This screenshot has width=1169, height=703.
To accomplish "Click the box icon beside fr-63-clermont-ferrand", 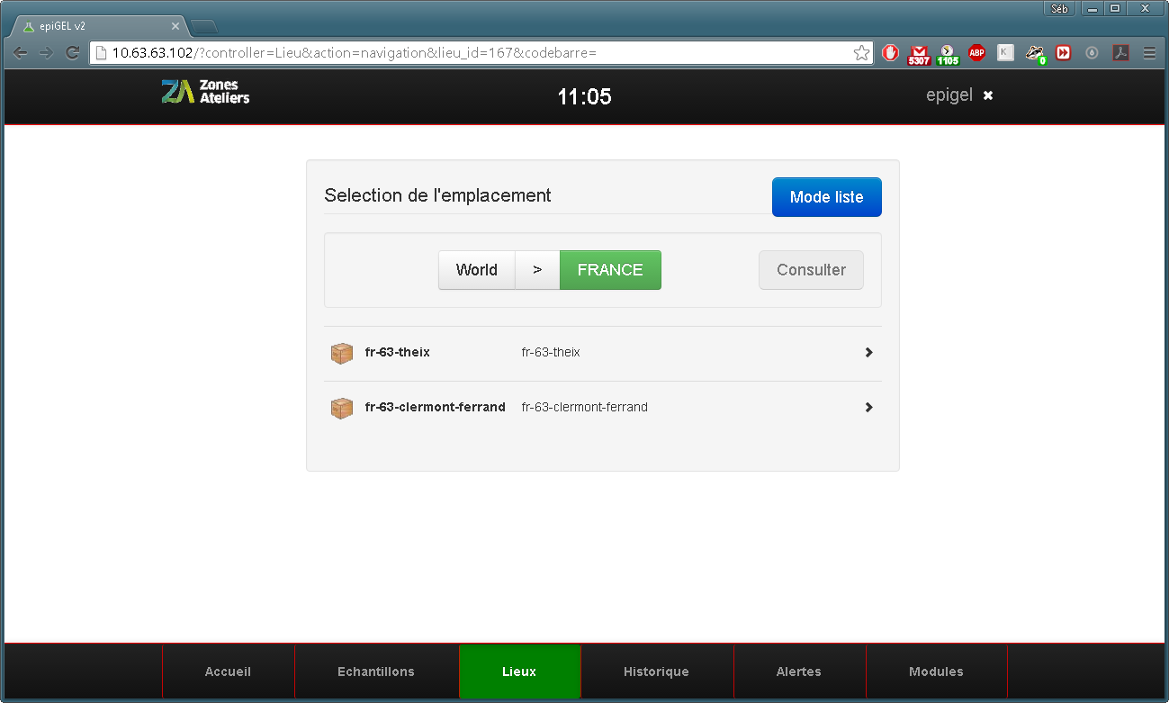I will click(x=341, y=408).
